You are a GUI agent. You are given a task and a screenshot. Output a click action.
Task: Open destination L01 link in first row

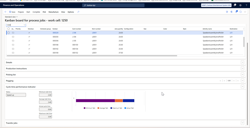[231, 33]
